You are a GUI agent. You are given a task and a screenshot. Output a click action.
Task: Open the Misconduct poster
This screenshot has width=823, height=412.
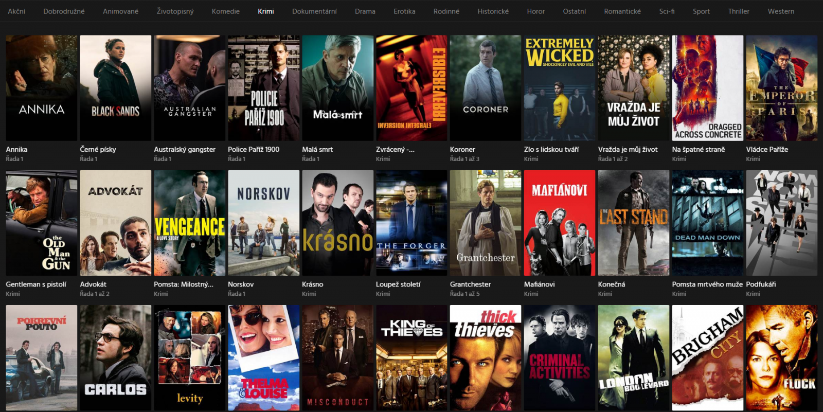pyautogui.click(x=338, y=358)
